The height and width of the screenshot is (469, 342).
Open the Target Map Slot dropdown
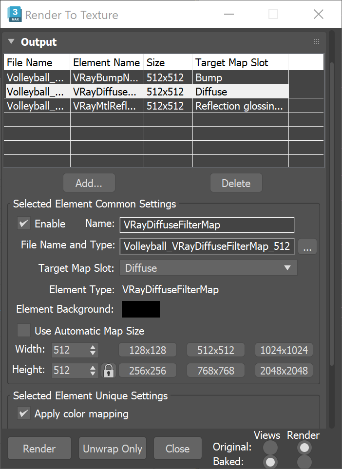[x=209, y=268]
